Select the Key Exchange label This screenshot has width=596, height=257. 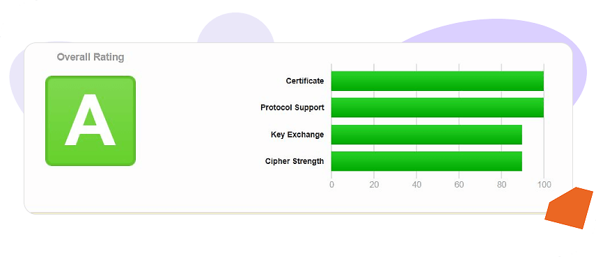297,135
